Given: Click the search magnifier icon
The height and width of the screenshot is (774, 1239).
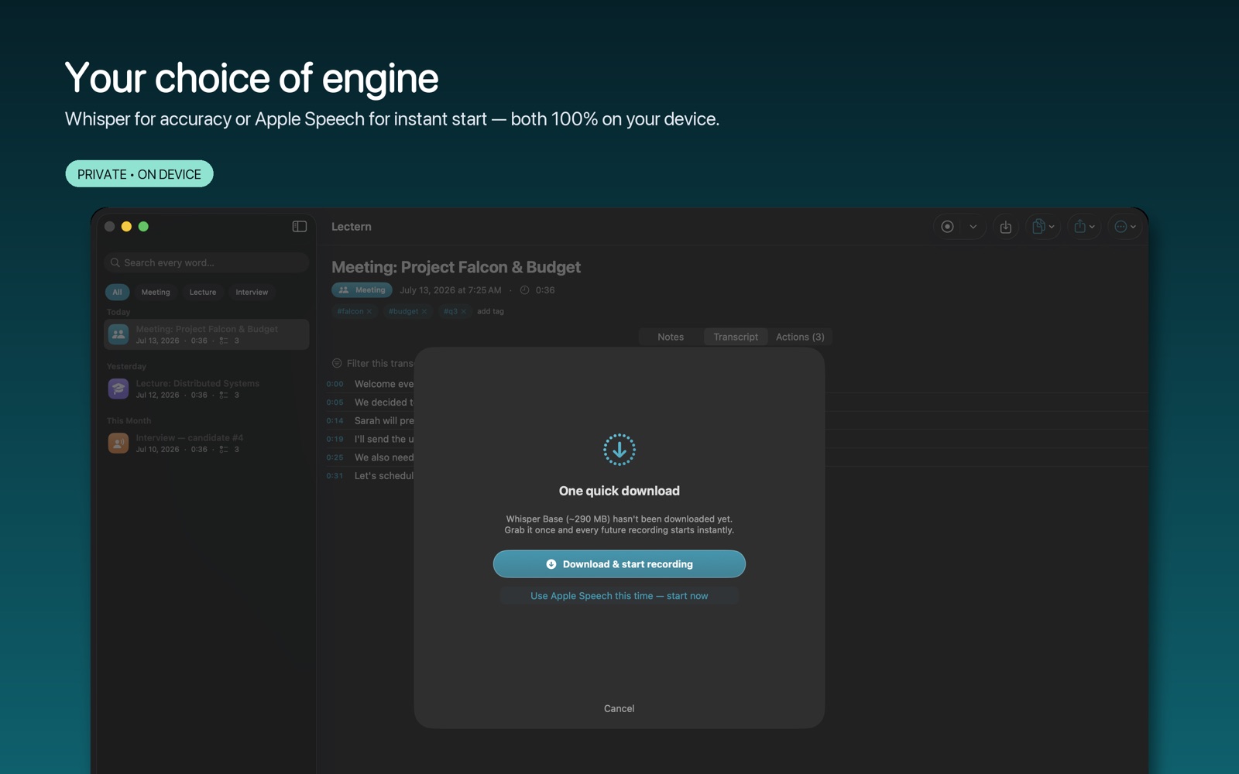Looking at the screenshot, I should [115, 262].
